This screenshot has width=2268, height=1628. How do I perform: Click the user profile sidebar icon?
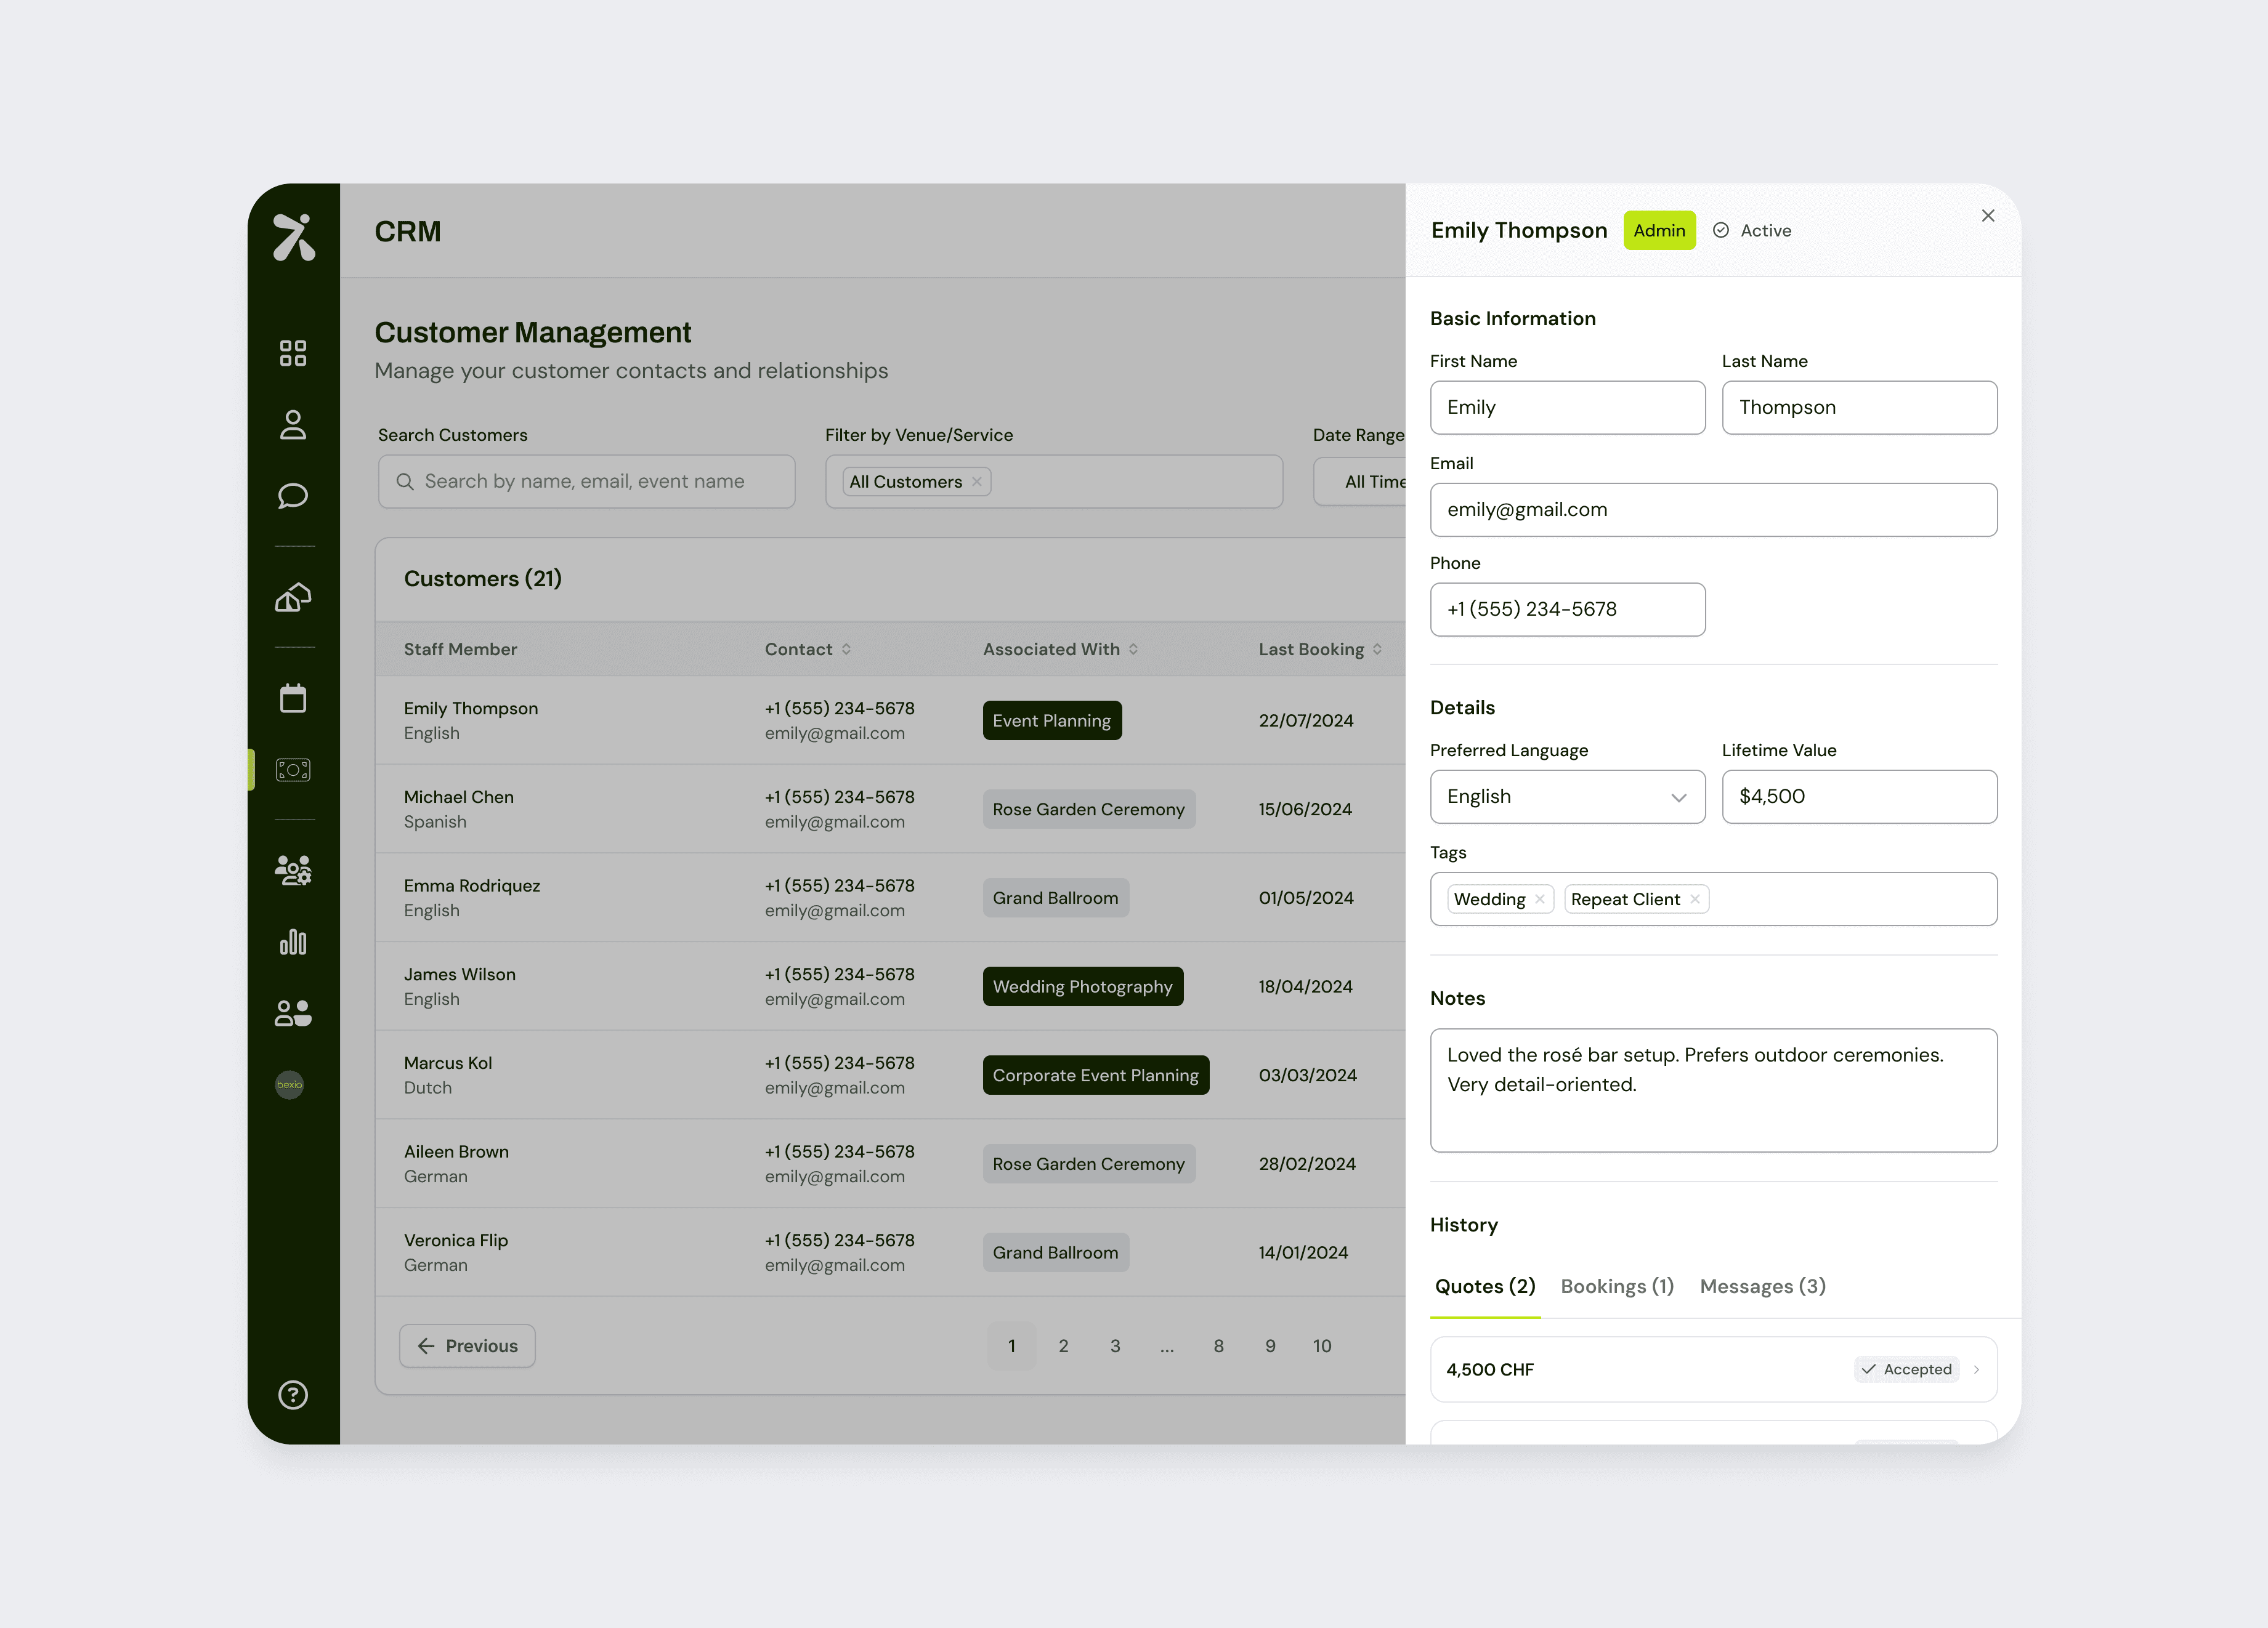coord(293,425)
